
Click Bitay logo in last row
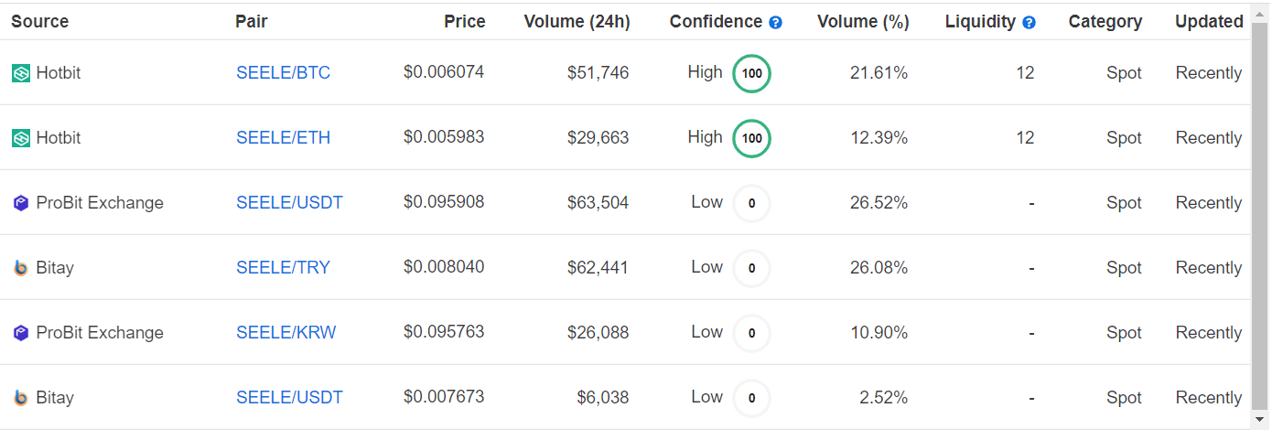click(x=21, y=398)
